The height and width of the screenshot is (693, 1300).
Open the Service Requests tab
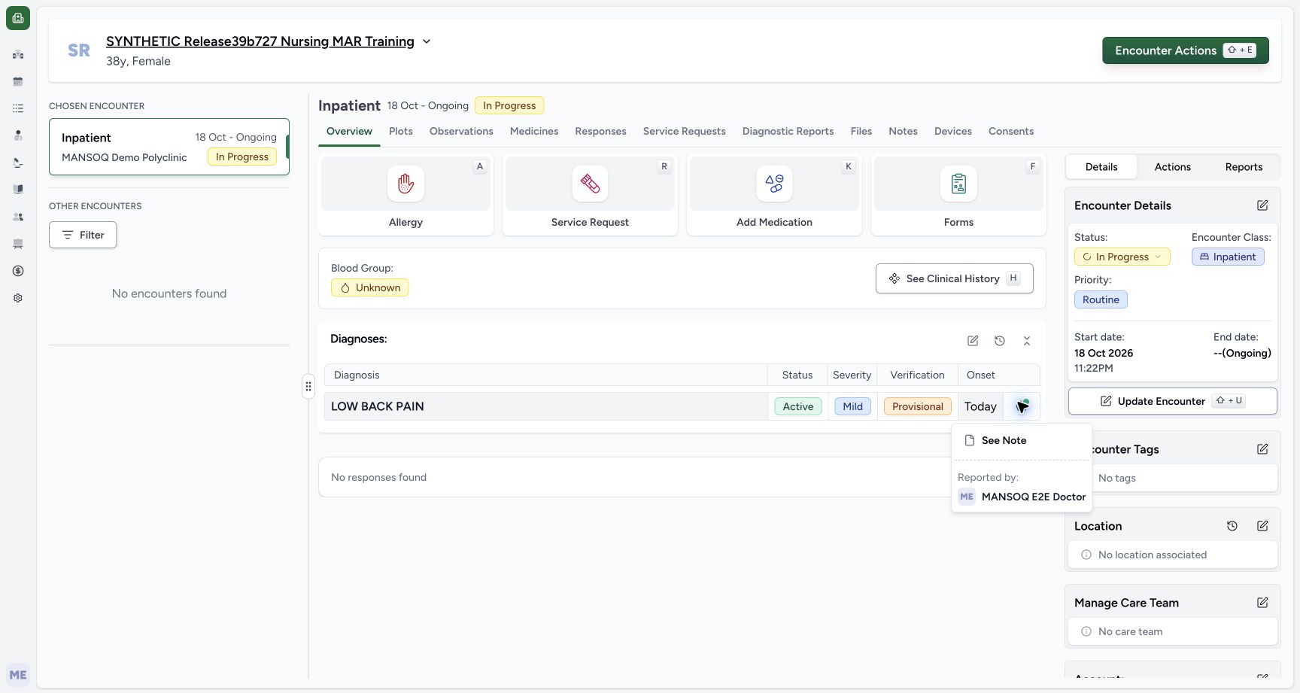tap(684, 131)
